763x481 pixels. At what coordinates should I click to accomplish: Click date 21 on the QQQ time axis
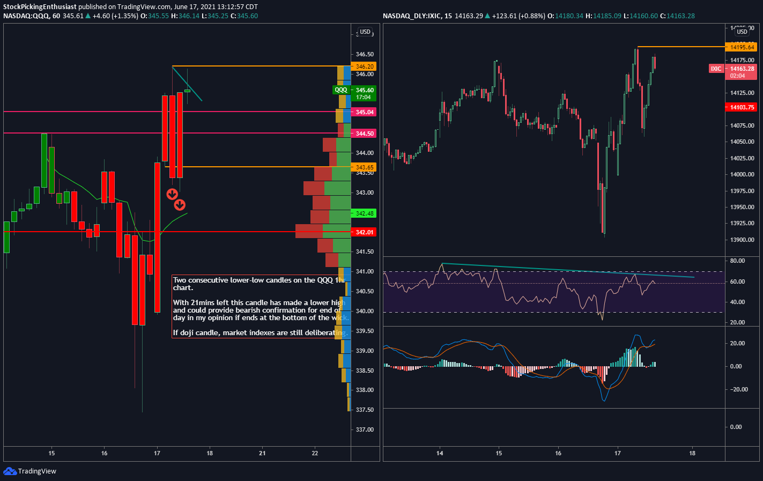point(262,453)
